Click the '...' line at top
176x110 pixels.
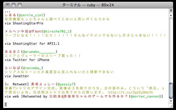(8, 12)
